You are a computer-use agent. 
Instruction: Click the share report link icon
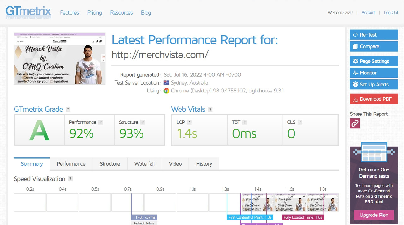click(355, 123)
